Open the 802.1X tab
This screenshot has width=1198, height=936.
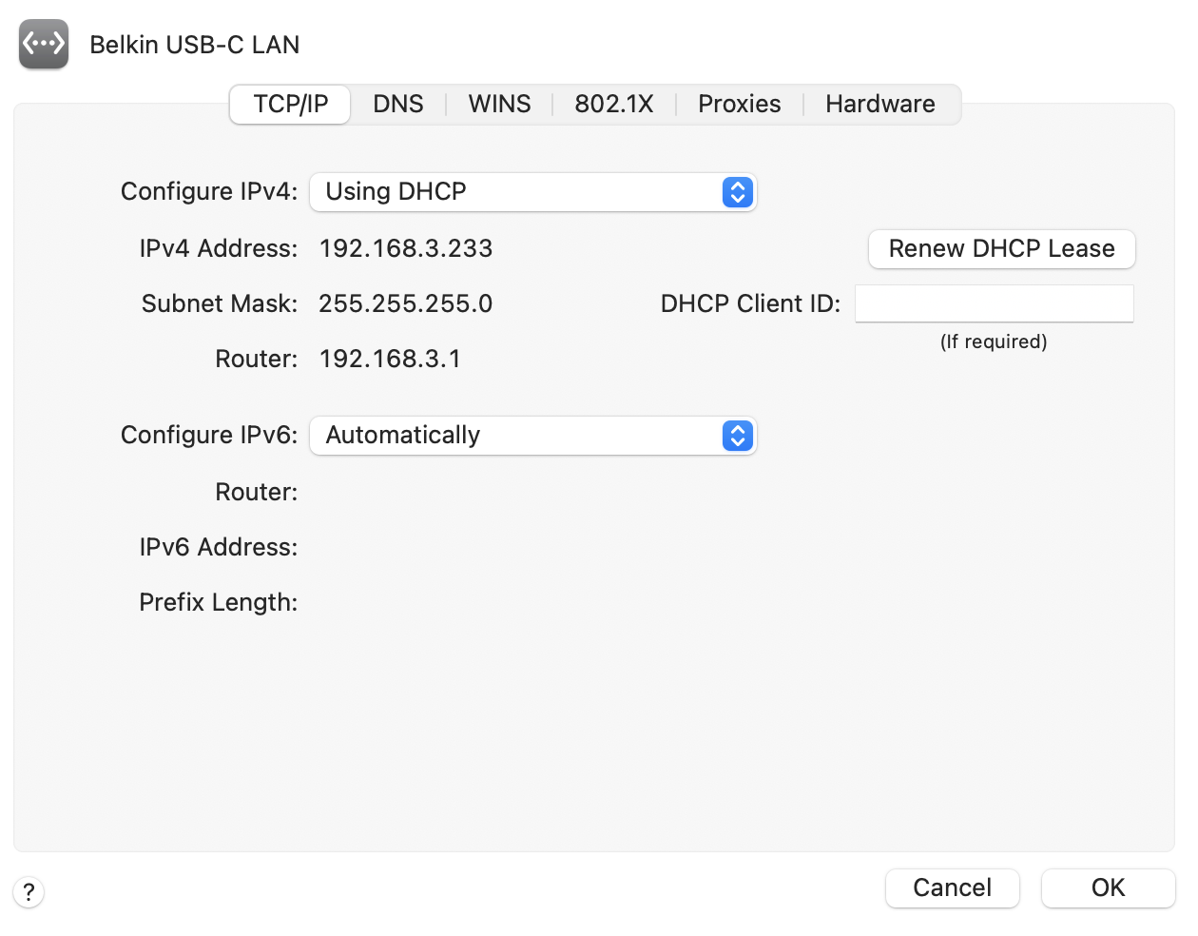[x=613, y=104]
